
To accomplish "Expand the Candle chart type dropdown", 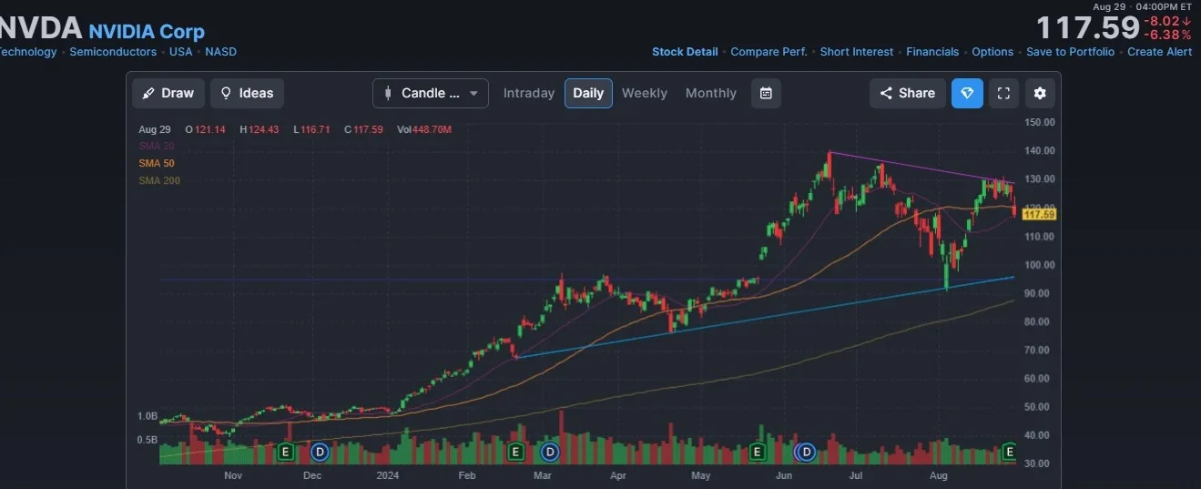I will click(431, 93).
